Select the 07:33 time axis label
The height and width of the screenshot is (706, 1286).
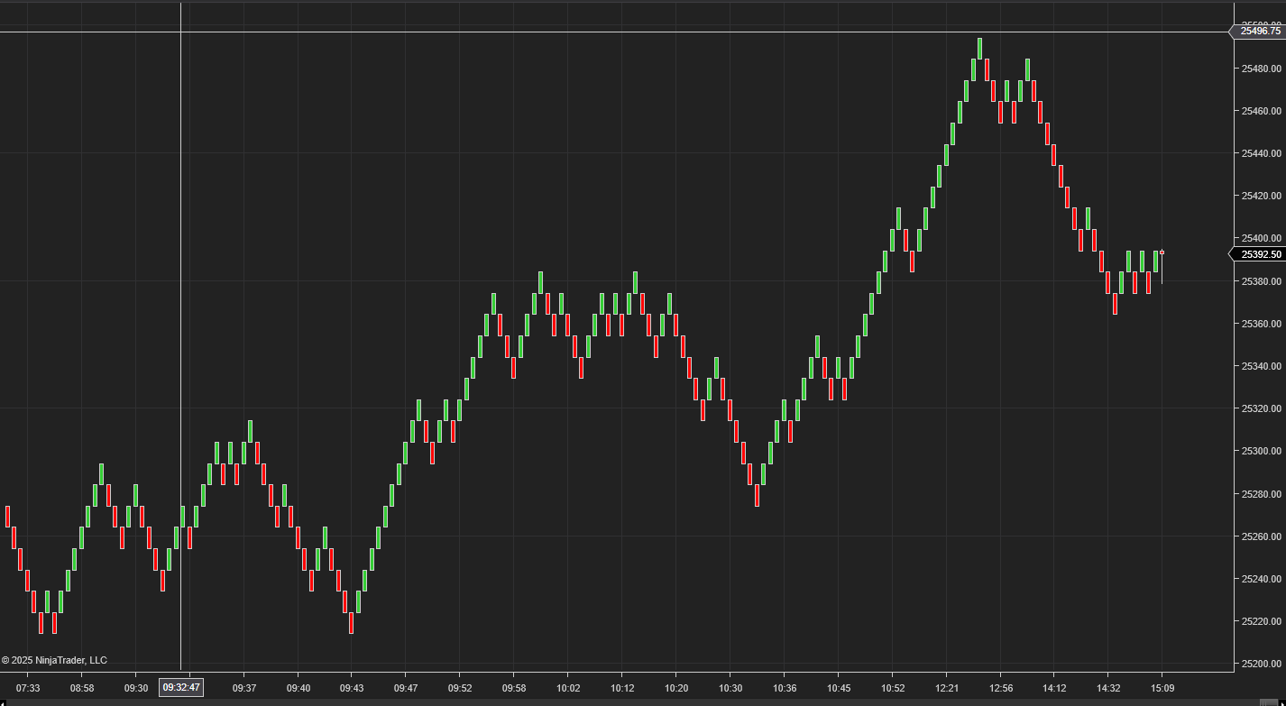[x=28, y=688]
